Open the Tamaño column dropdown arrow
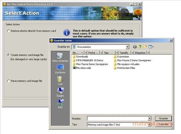This screenshot has height=134, width=181. 132,53
